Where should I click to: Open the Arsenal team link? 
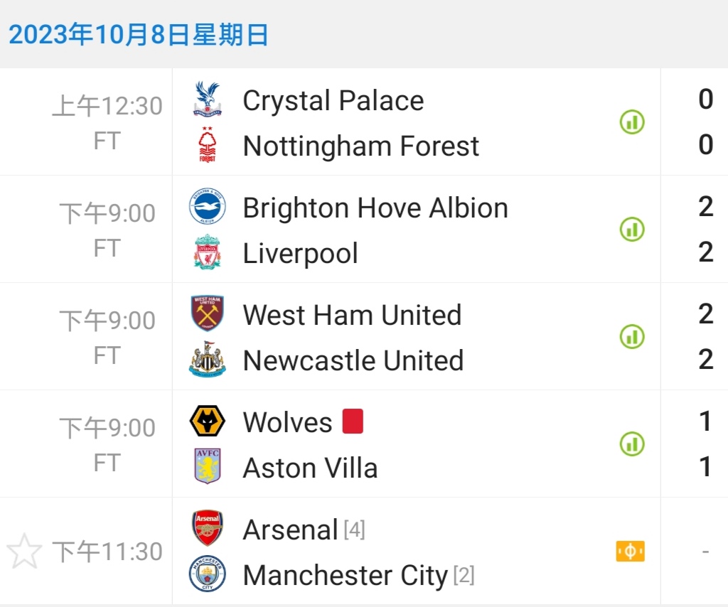pyautogui.click(x=290, y=530)
